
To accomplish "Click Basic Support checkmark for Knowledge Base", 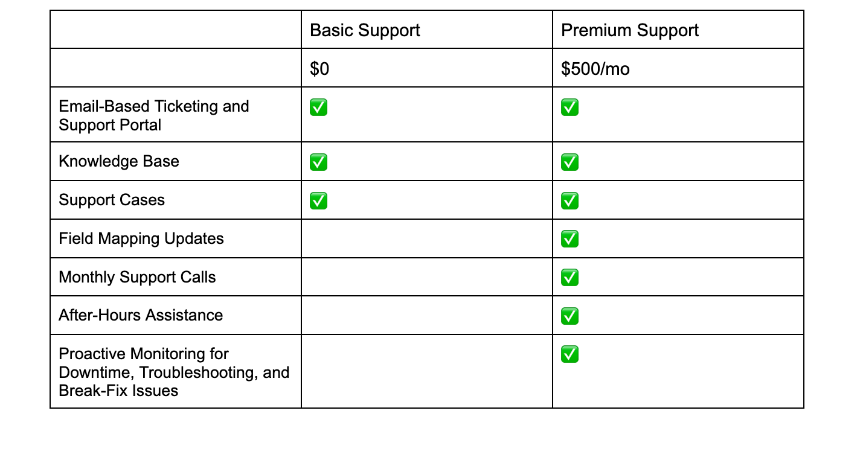I will (x=318, y=162).
